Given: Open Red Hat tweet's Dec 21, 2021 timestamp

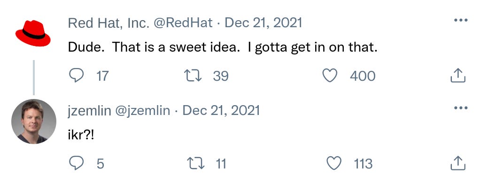Looking at the screenshot, I should (x=264, y=23).
